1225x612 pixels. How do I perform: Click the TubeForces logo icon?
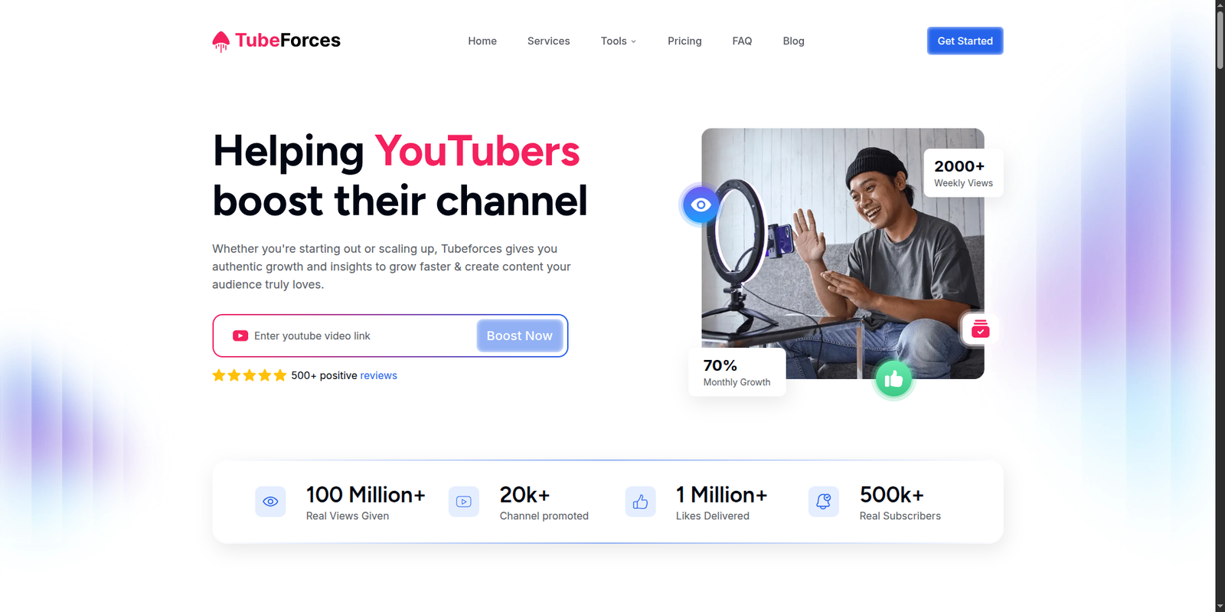click(x=220, y=41)
